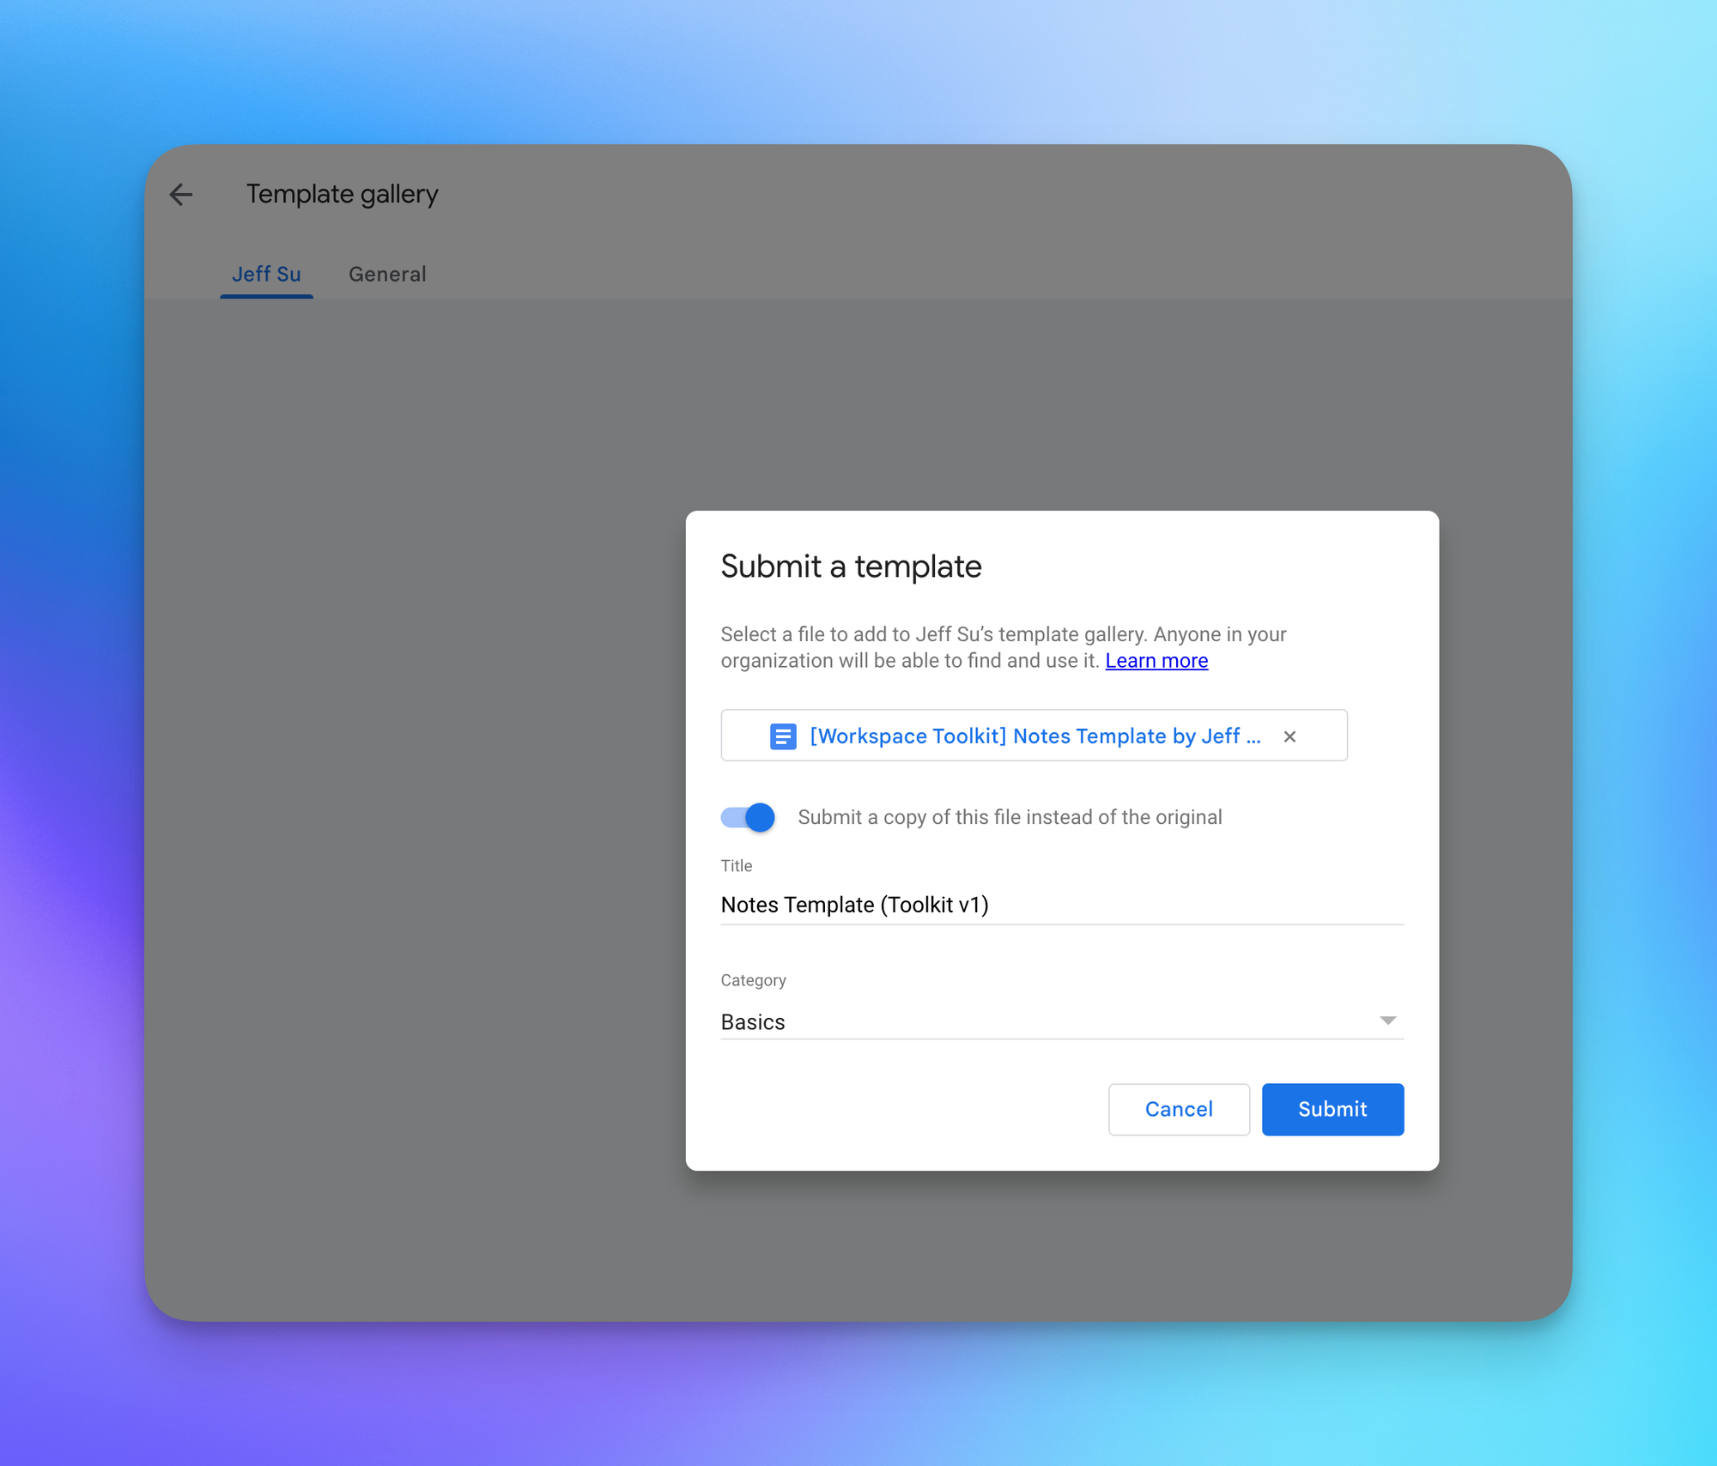Image resolution: width=1717 pixels, height=1466 pixels.
Task: Click the 'Category' field label
Action: tap(753, 980)
